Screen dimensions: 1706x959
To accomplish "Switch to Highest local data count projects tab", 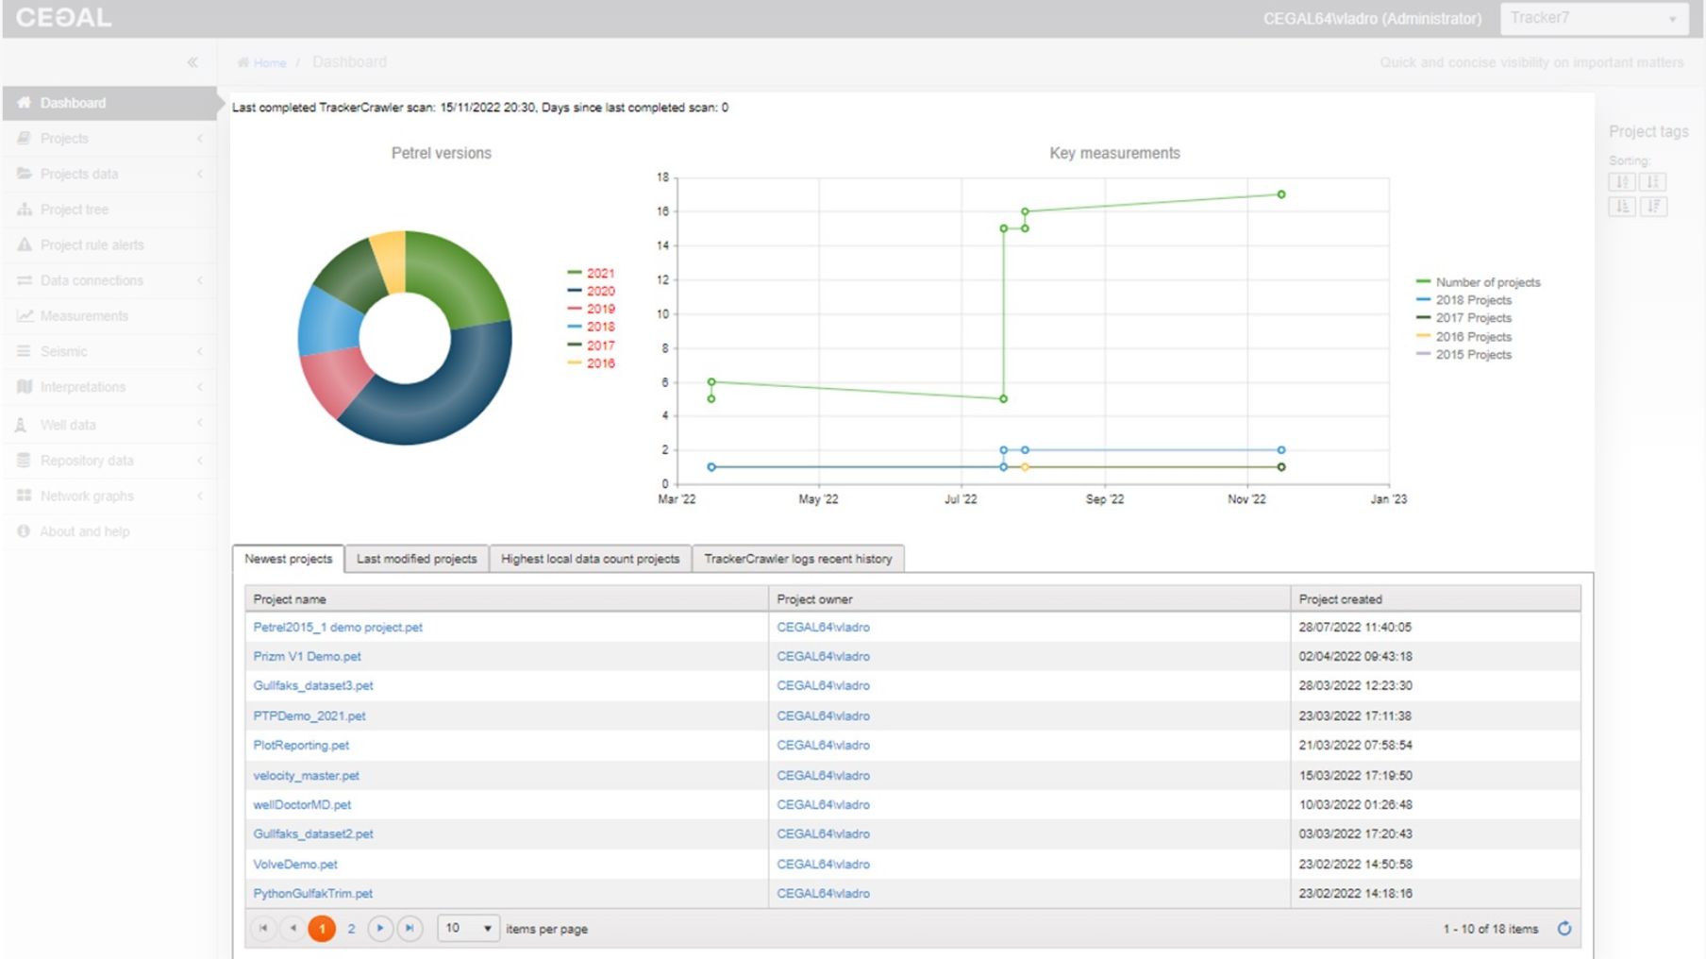I will 590,559.
